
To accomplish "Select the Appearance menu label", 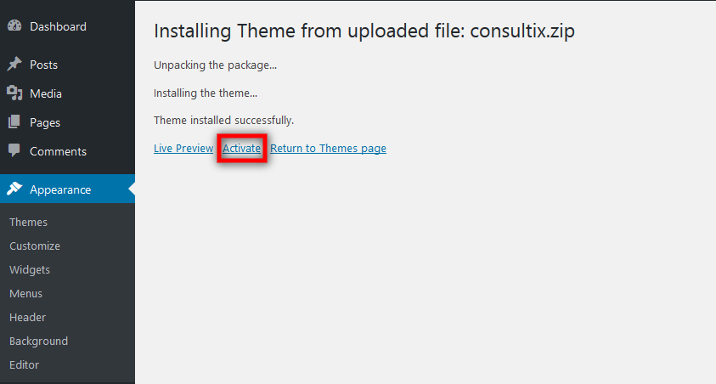I will [60, 189].
